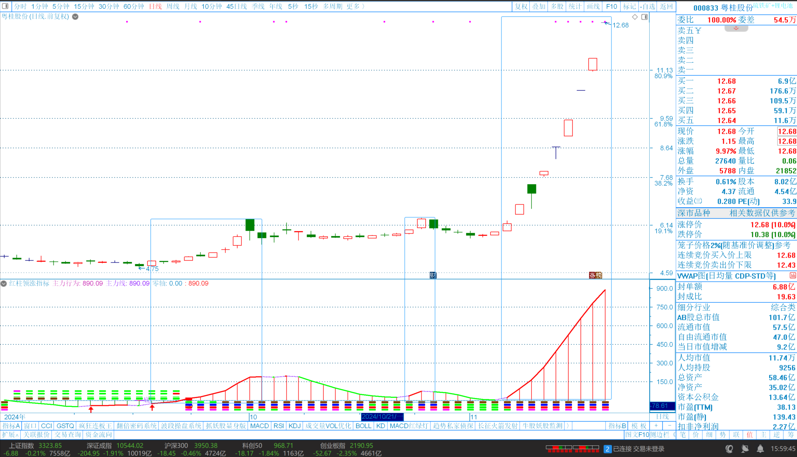This screenshot has width=797, height=457.
Task: Click the 财 finance marker on chart
Action: click(433, 275)
